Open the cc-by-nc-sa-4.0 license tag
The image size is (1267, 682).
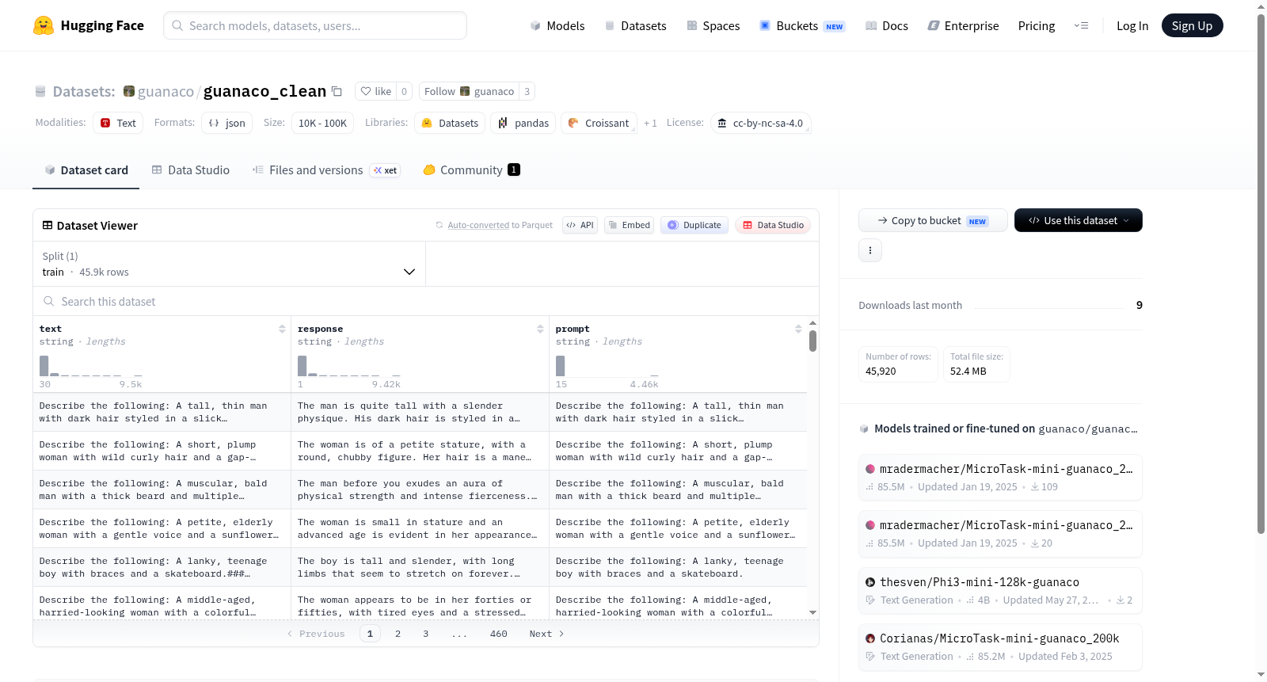760,123
